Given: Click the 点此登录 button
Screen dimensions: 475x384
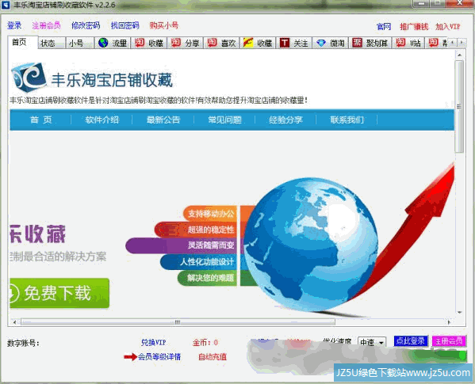Looking at the screenshot, I should click(411, 340).
